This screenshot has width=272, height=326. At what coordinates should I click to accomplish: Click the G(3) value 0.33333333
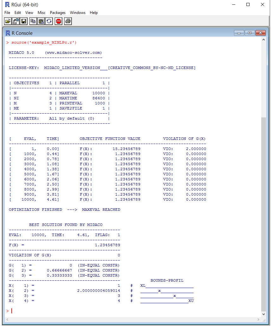[x=59, y=275]
